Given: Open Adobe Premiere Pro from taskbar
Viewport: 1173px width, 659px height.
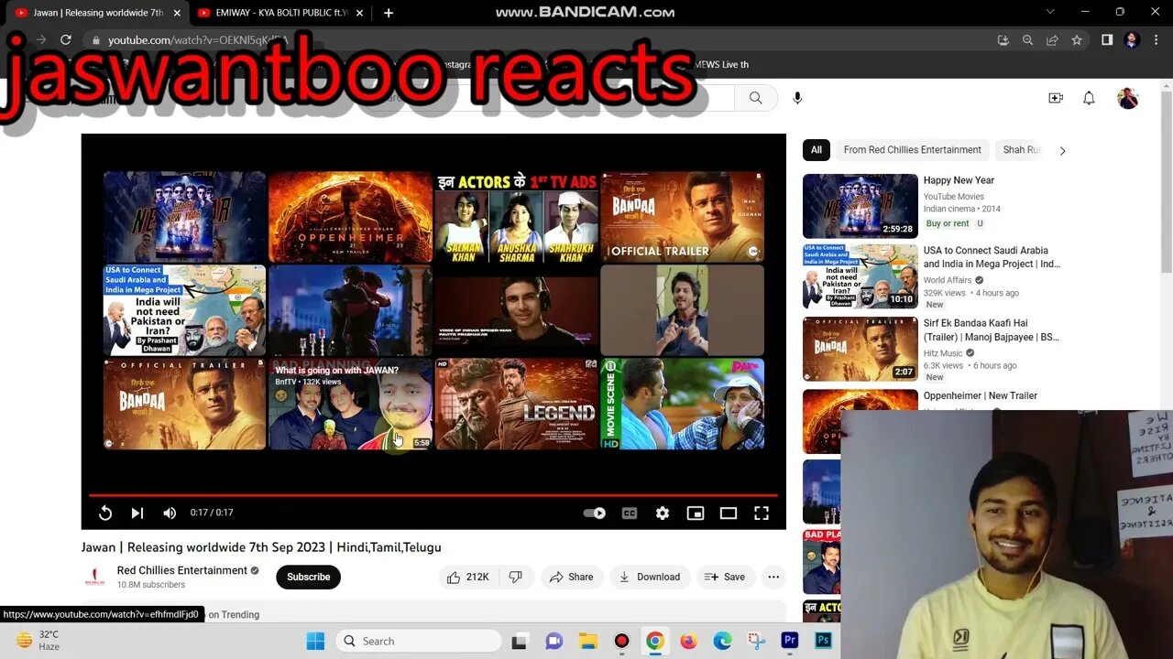Looking at the screenshot, I should pyautogui.click(x=790, y=641).
